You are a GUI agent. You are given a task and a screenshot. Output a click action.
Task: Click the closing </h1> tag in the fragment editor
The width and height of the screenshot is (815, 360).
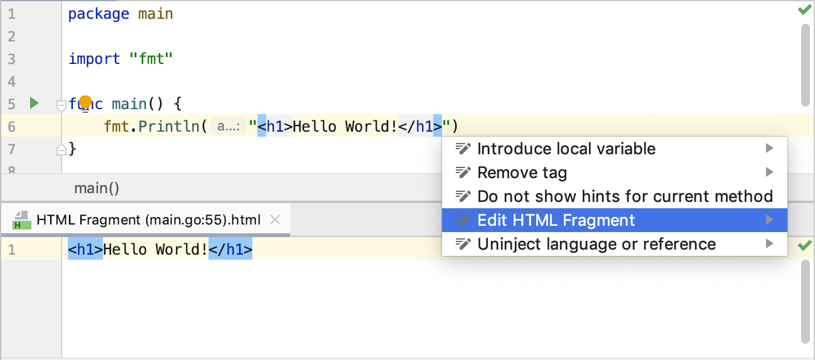[x=230, y=250]
